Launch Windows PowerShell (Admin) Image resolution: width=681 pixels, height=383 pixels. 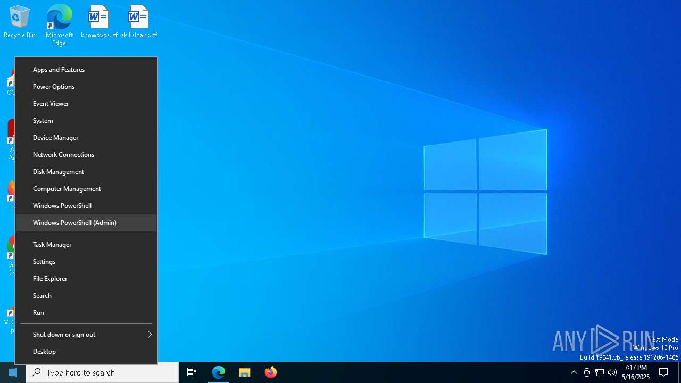tap(86, 223)
